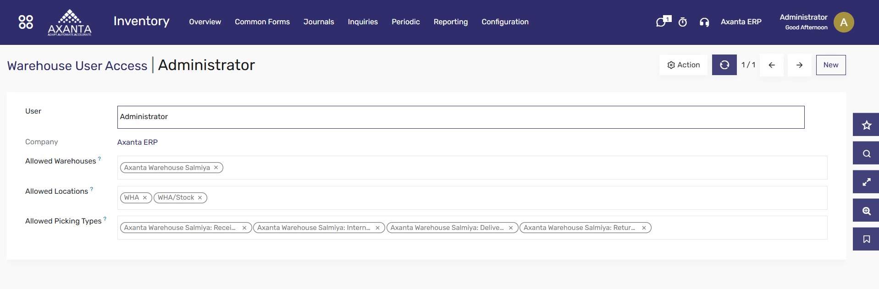Show help tooltip for Allowed Locations
The height and width of the screenshot is (289, 879).
92,189
